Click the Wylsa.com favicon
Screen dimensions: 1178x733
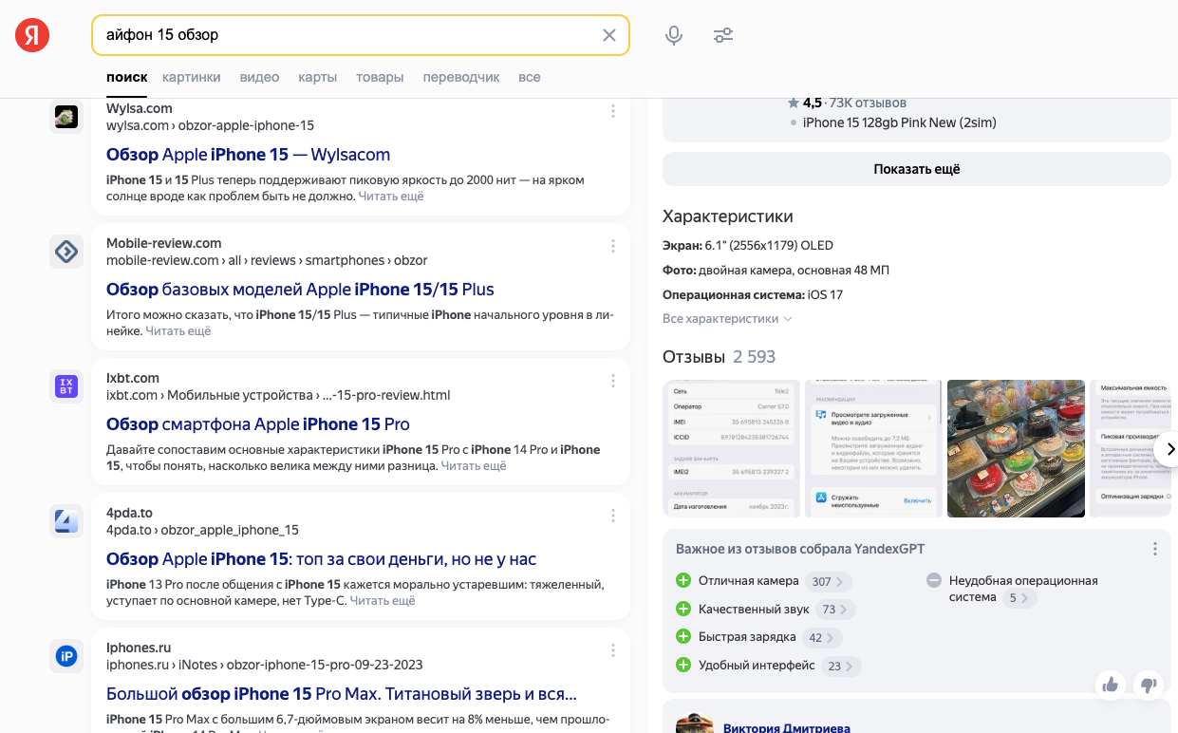65,117
